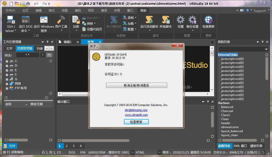The image size is (272, 157).
Task: Open the 文件(F) menu
Action: click(10, 10)
